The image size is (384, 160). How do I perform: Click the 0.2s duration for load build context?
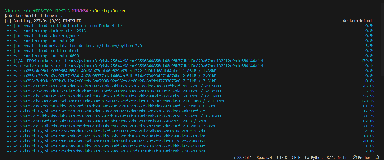pos(370,51)
